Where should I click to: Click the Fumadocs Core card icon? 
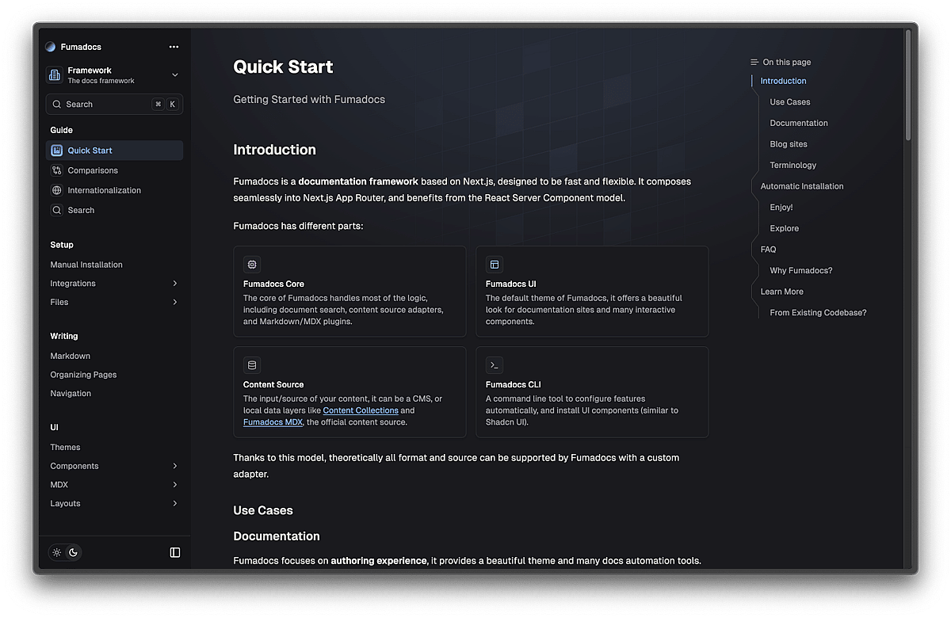(x=252, y=265)
